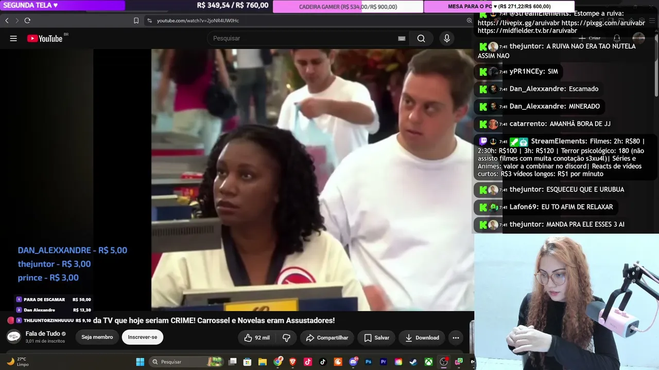Click the 'SEGUNDA TELA' goal label
Screen dimensions: 659x370
(x=31, y=5)
